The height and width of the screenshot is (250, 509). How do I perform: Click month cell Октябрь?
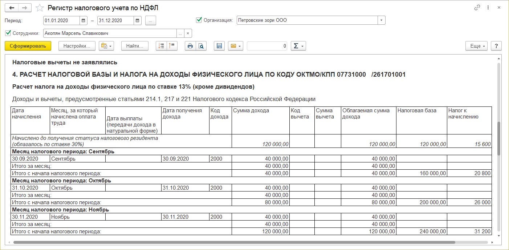pos(77,188)
